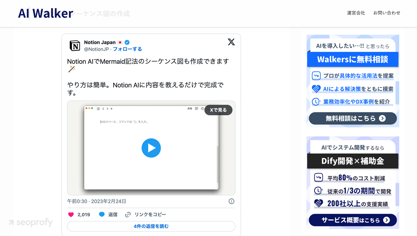Viewport: 417px width, 236px height.
Task: Click the Japan flag emoji beside Notion Japan
Action: tap(120, 42)
